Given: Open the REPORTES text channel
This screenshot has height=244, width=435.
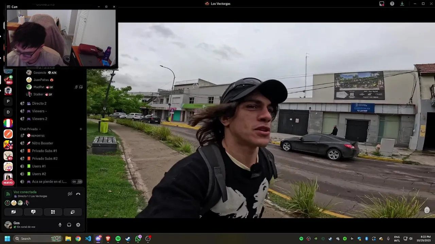Looking at the screenshot, I should [51, 136].
